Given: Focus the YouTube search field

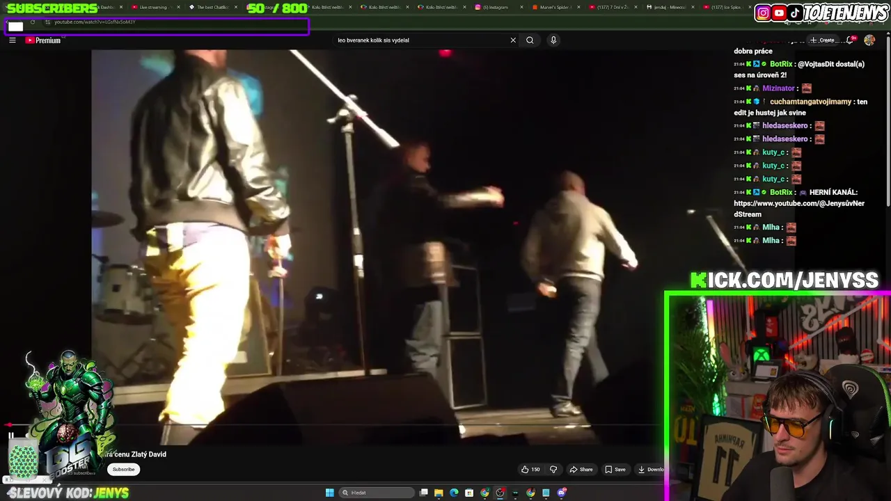Looking at the screenshot, I should [x=422, y=40].
